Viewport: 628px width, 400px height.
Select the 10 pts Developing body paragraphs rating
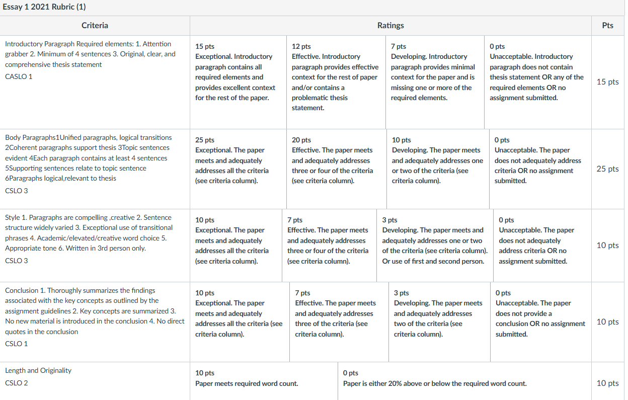coord(438,169)
